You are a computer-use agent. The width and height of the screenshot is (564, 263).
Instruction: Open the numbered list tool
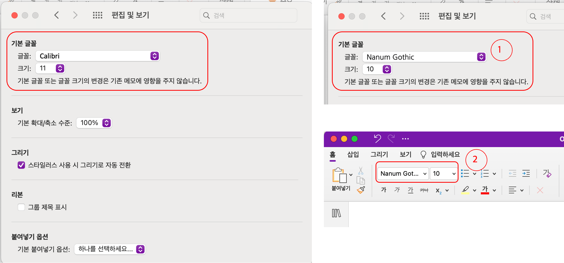click(486, 174)
